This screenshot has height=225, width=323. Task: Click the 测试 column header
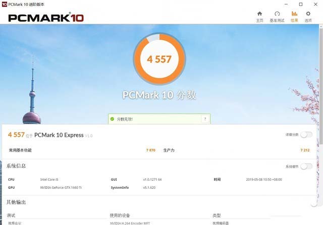pos(11,215)
